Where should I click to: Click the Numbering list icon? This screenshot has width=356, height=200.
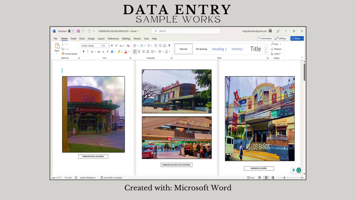tap(142, 46)
